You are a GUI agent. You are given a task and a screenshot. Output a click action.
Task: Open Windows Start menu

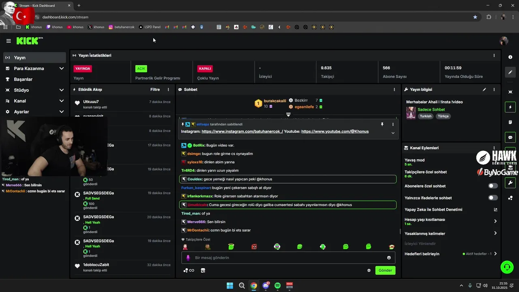(230, 286)
